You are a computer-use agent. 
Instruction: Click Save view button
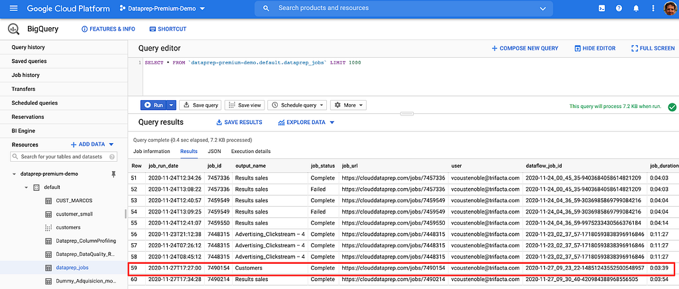(x=245, y=105)
